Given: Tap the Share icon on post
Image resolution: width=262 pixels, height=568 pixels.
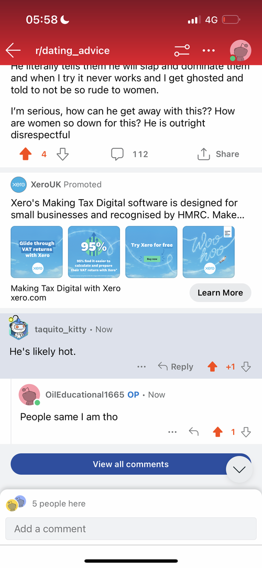Looking at the screenshot, I should coord(204,155).
